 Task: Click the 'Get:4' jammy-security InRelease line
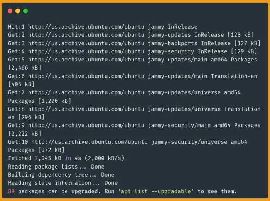point(133,51)
